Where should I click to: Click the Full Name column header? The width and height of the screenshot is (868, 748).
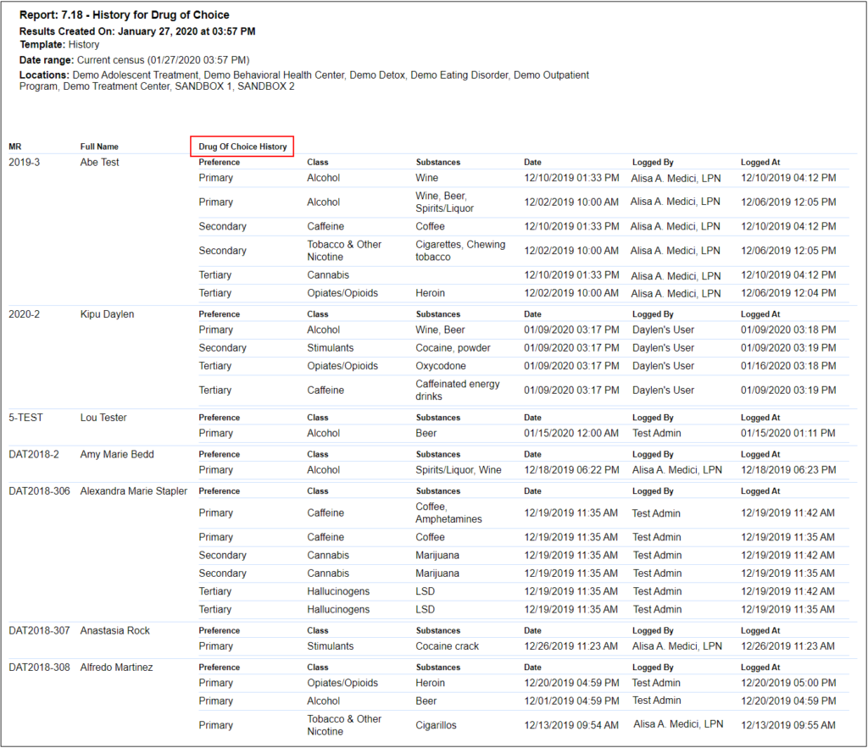point(99,147)
